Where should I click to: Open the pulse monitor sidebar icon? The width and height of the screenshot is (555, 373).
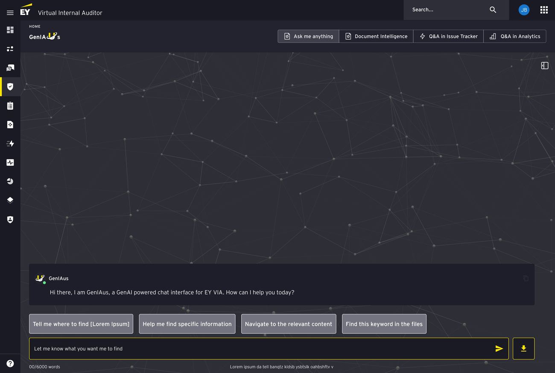tap(10, 162)
